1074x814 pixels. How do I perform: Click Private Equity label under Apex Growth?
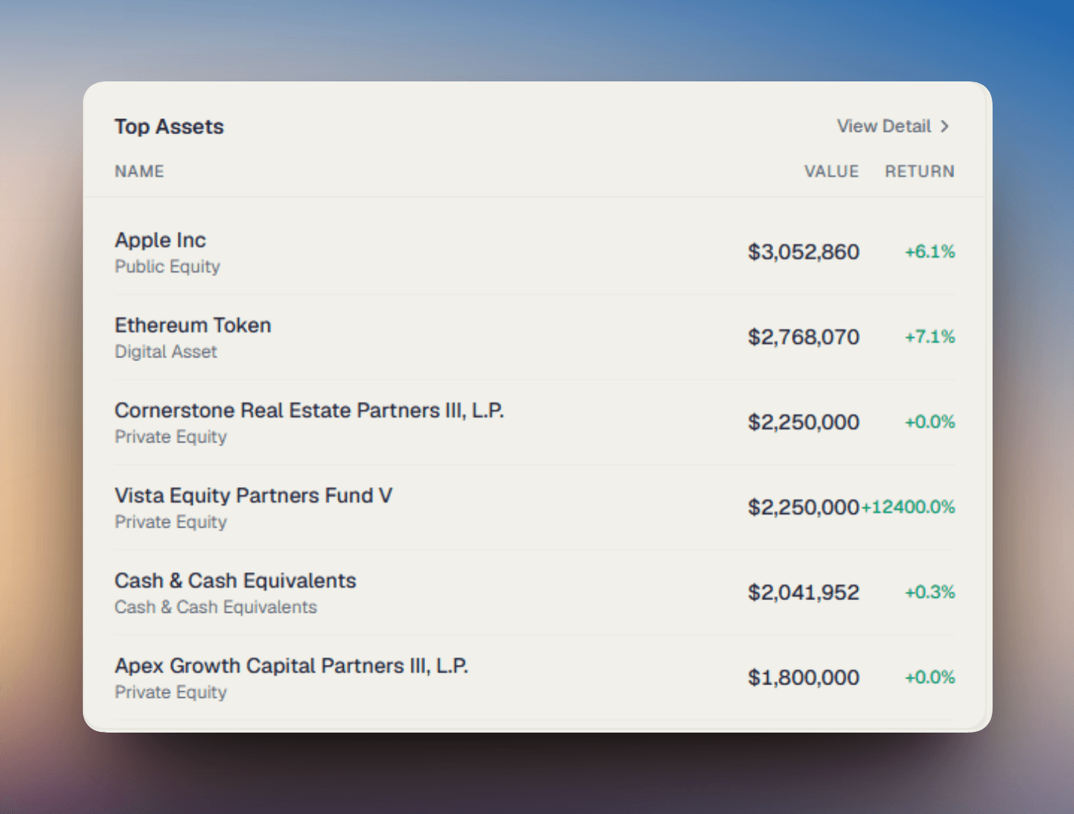pos(170,693)
